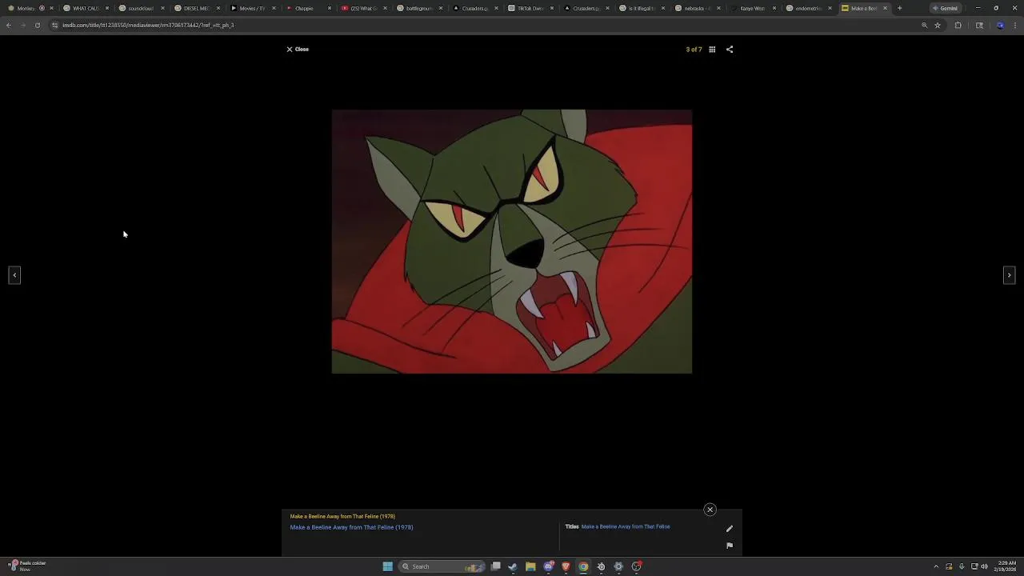
Task: Open the Chrome three-dot menu
Action: click(1014, 25)
